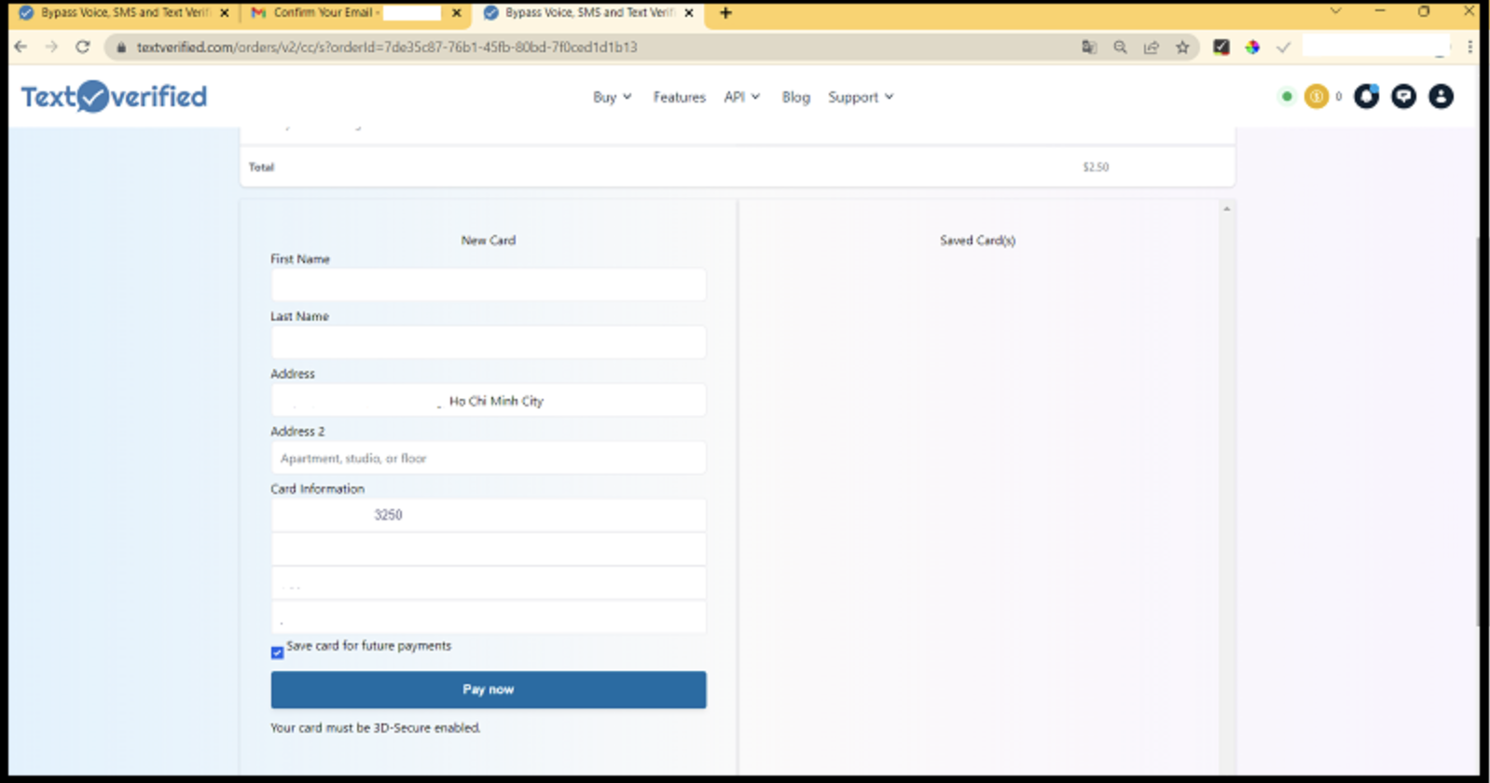Open a new browser tab
The width and height of the screenshot is (1490, 783).
[725, 13]
